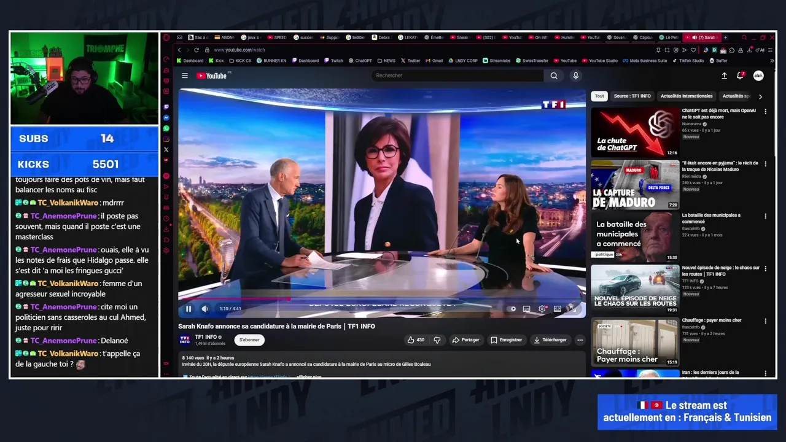Viewport: 786px width, 442px height.
Task: Like the Sarah Knafo video
Action: [416, 339]
